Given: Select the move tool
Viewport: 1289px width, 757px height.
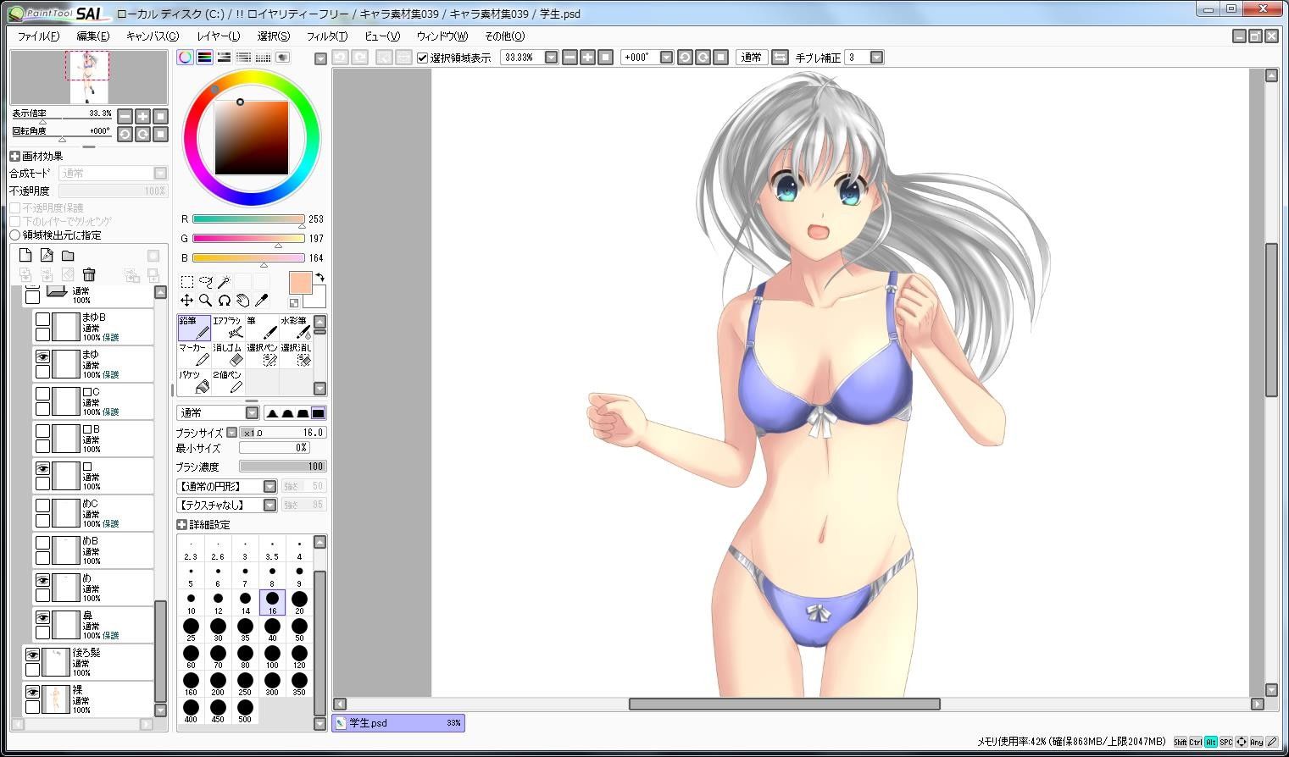Looking at the screenshot, I should click(x=187, y=301).
